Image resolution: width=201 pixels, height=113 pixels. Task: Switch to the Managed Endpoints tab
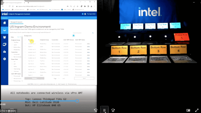coord(16,22)
